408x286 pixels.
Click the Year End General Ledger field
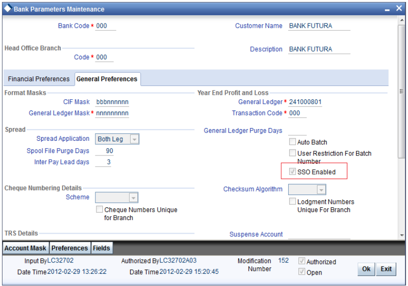305,102
